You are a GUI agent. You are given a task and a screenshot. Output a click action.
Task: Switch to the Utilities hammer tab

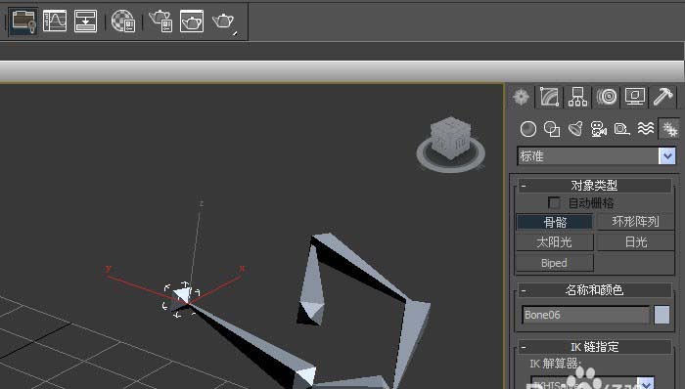[x=662, y=97]
